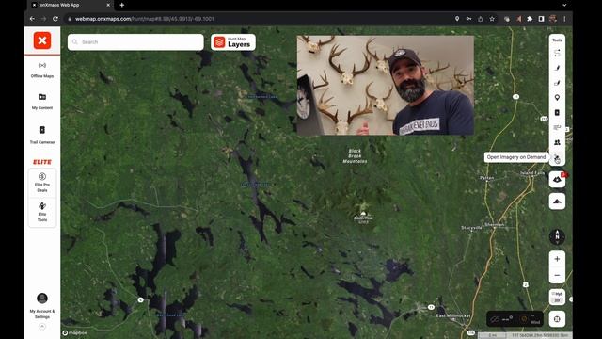Click location permission icon in address bar
This screenshot has width=602, height=339.
457,19
